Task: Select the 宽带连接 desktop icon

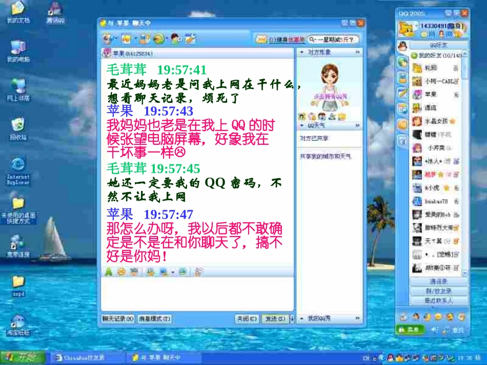Action: pyautogui.click(x=18, y=247)
